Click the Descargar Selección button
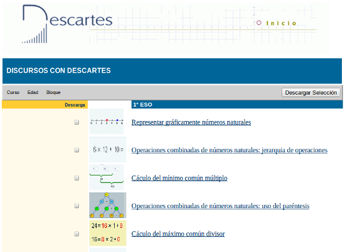The image size is (345, 252). pyautogui.click(x=311, y=93)
